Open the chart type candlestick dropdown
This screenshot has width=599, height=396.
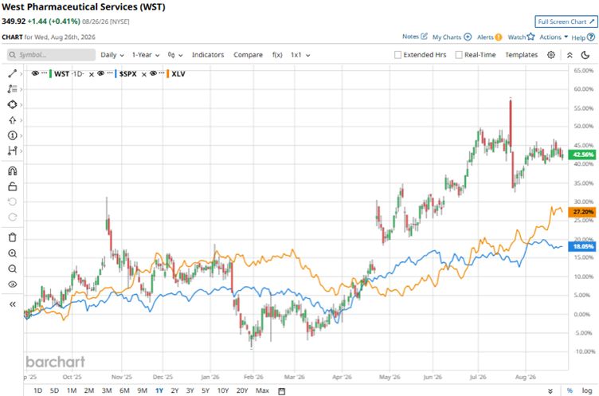pos(175,55)
